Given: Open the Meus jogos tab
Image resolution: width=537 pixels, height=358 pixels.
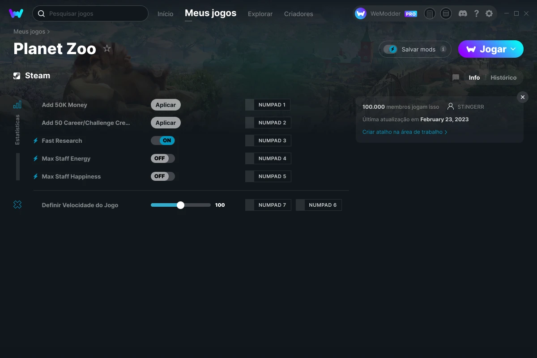Looking at the screenshot, I should (x=210, y=13).
